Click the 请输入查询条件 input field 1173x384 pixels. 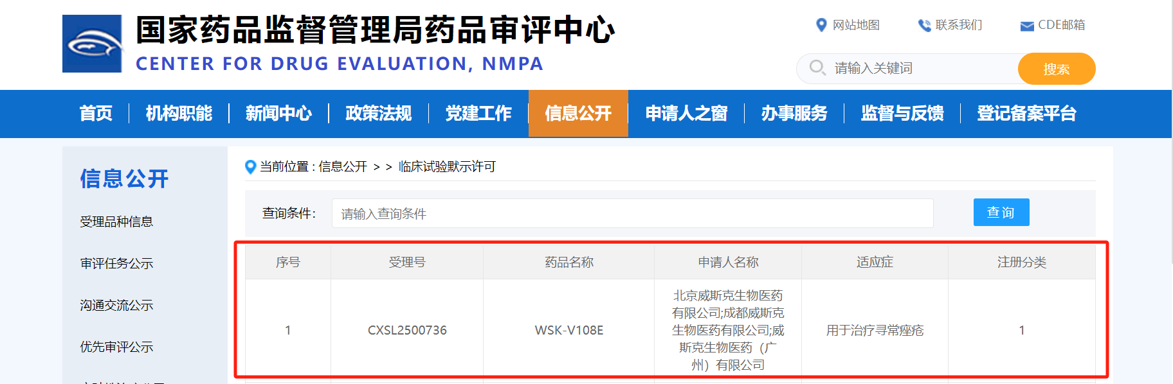coord(632,213)
